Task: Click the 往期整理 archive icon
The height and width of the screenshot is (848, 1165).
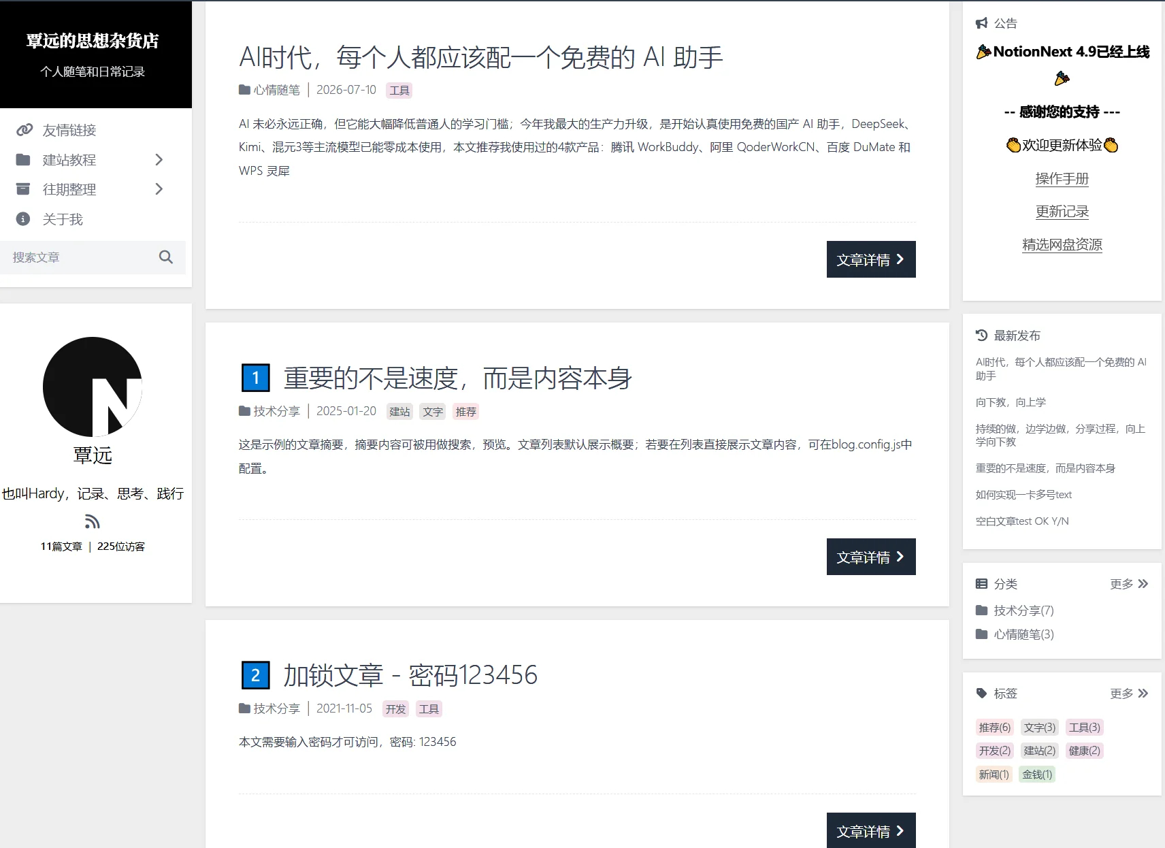Action: point(23,189)
